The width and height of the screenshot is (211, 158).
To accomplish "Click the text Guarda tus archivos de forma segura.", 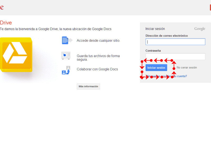I will (x=98, y=58).
